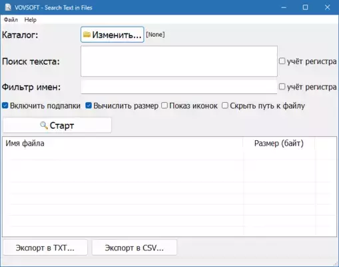
Task: Click the VOVSOFT app icon in title bar
Action: [x=8, y=7]
